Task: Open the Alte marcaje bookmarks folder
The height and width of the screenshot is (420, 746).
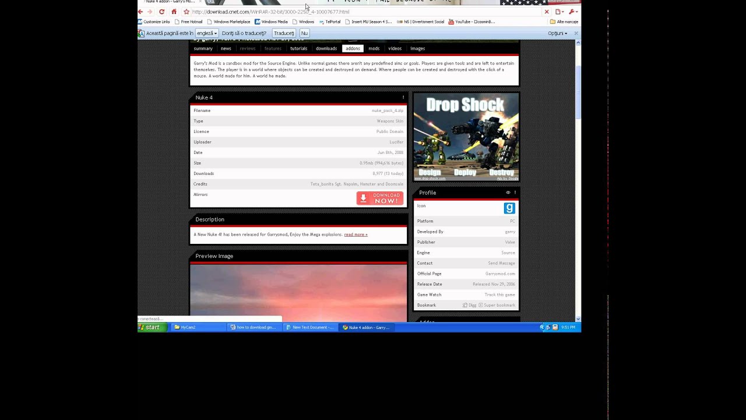Action: coord(564,22)
